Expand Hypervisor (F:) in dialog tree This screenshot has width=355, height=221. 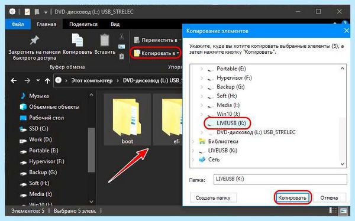(x=202, y=78)
